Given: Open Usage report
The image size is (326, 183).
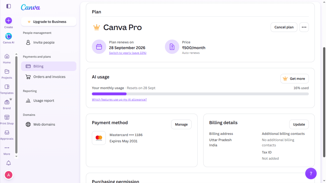Looking at the screenshot, I should 49,101.
